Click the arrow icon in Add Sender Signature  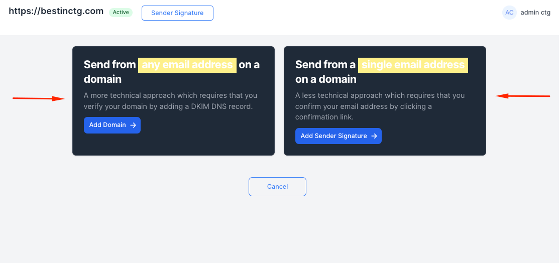[x=374, y=136]
